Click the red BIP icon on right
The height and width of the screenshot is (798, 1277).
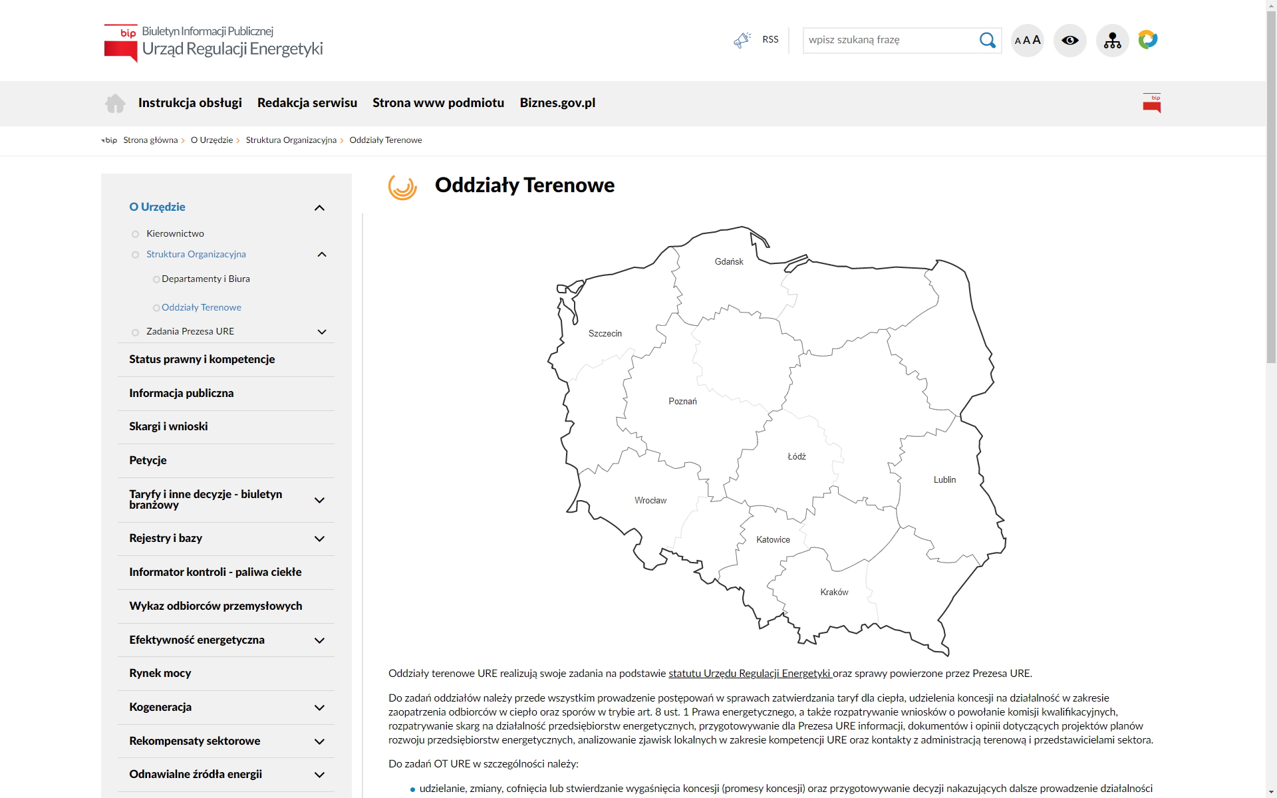click(1151, 103)
